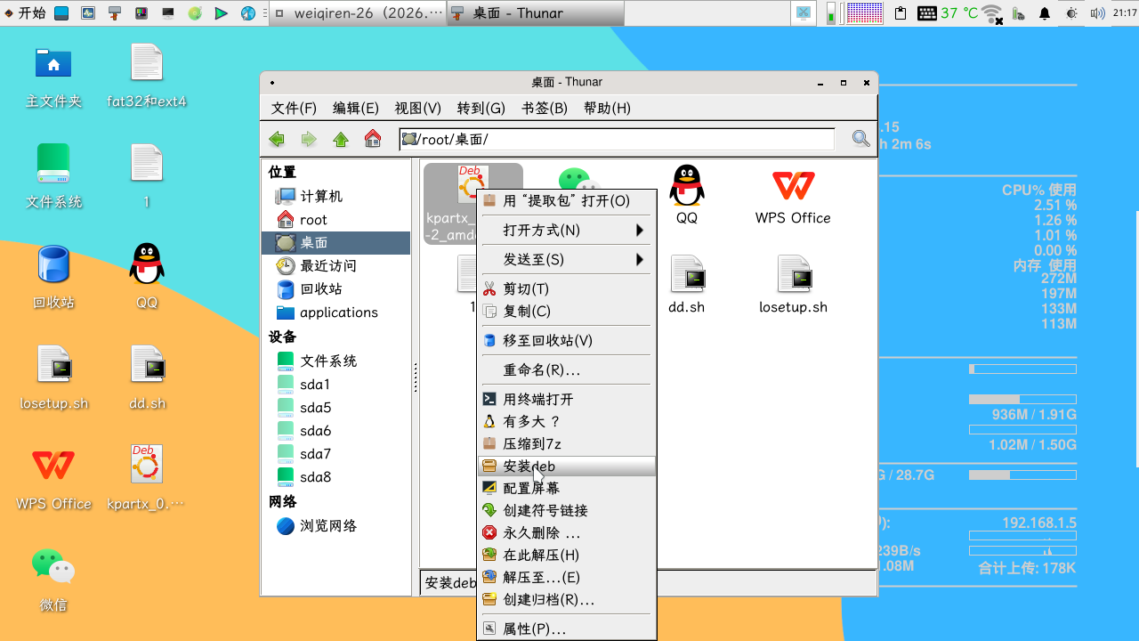Select the '微信' desktop icon
Image resolution: width=1139 pixels, height=641 pixels.
[53, 580]
